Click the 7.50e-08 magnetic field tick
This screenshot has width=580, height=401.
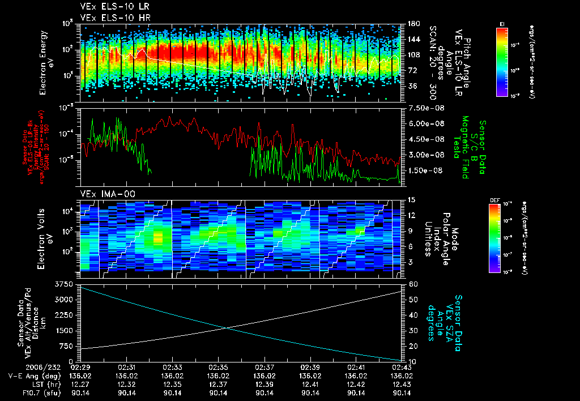click(x=426, y=108)
